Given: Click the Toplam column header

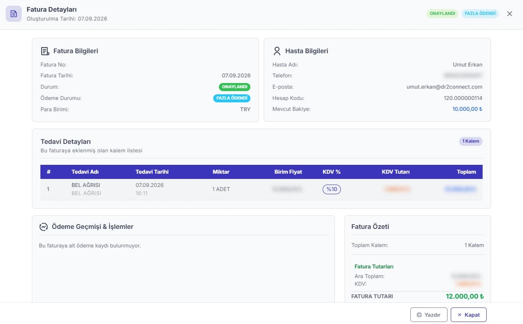Looking at the screenshot, I should (x=466, y=172).
